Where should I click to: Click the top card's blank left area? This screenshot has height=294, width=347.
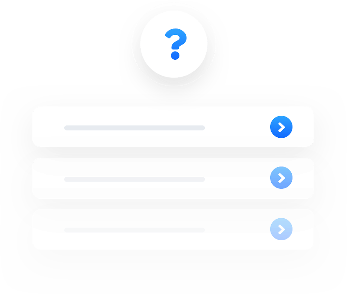[x=48, y=127]
